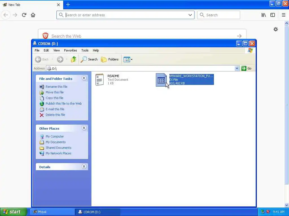Click the red X Delete icon
The height and width of the screenshot is (216, 289).
42,115
